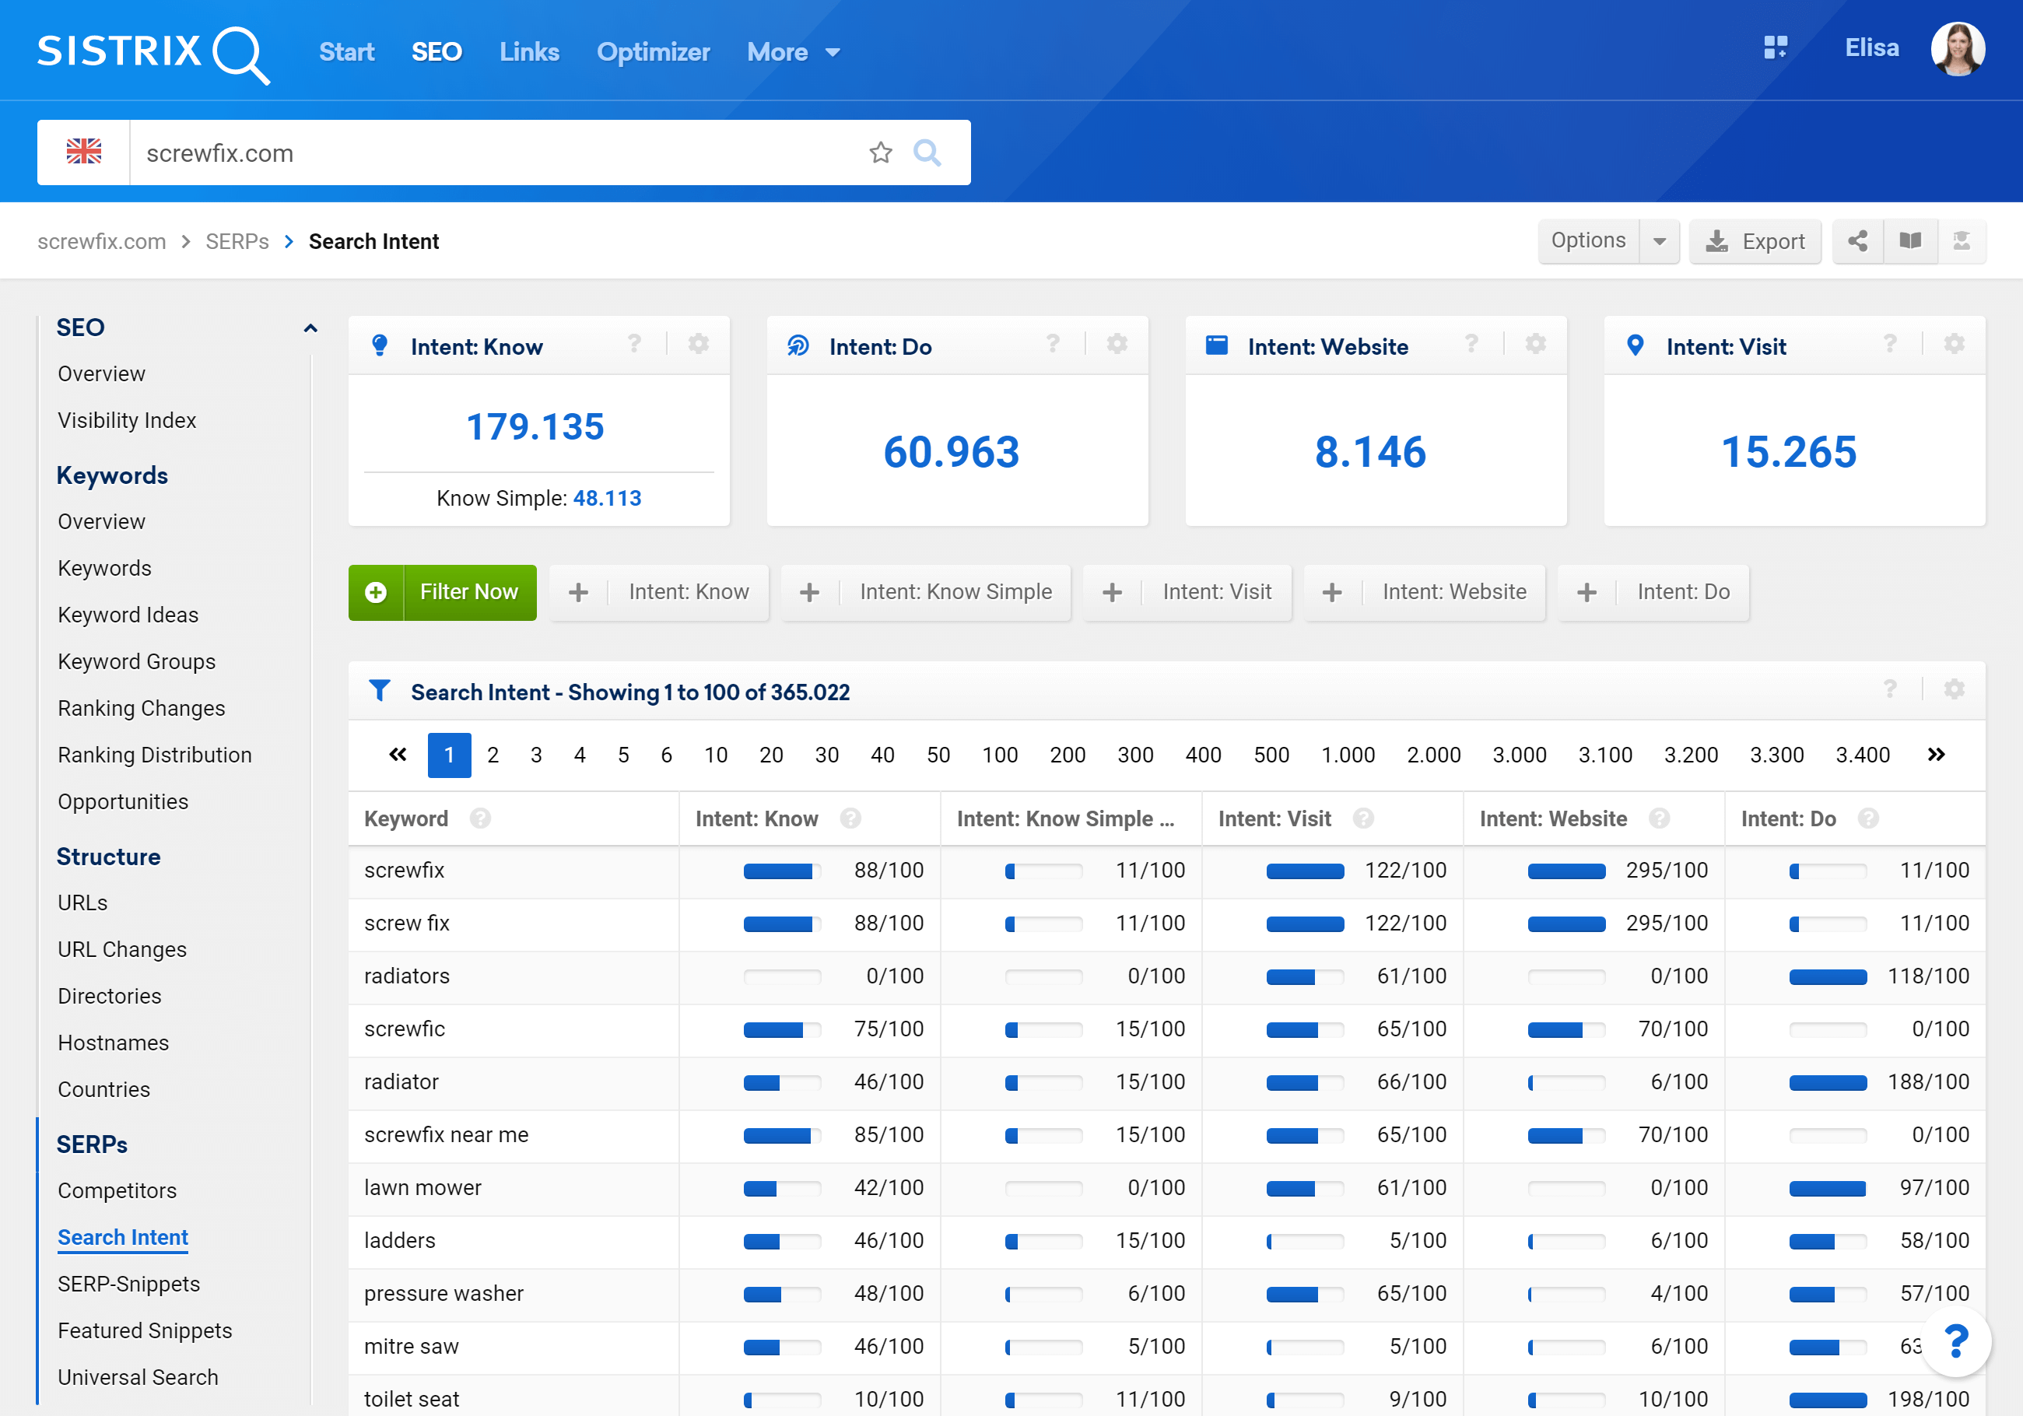Screen dimensions: 2023x1416
Task: Open Ranking Distribution in sidebar
Action: [x=154, y=755]
